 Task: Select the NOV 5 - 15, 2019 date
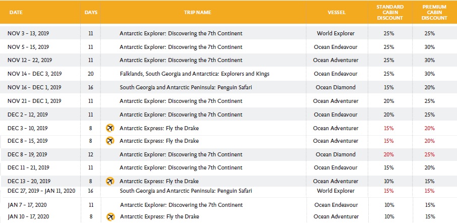coord(28,47)
